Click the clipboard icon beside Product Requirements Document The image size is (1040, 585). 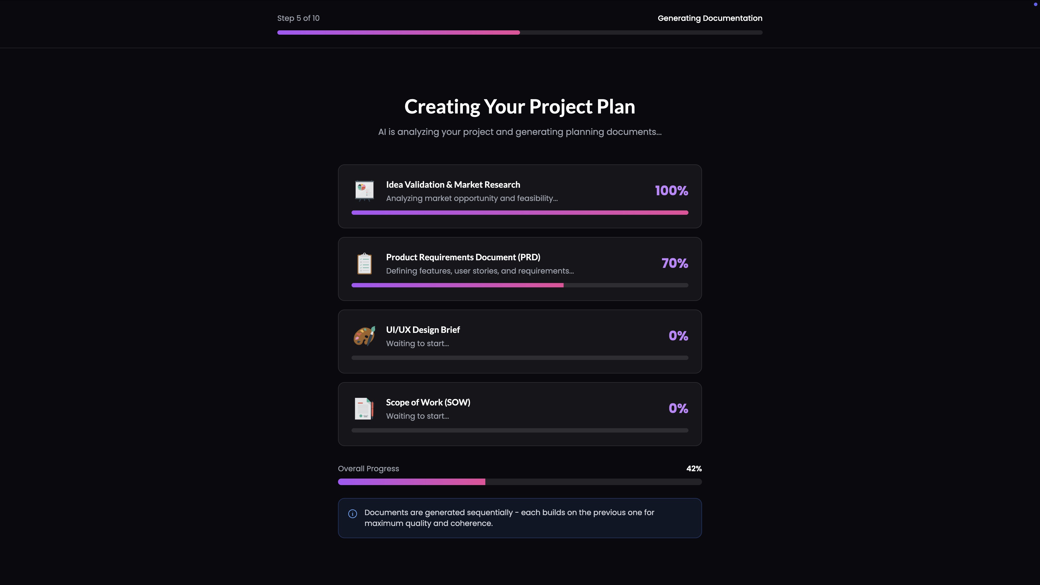click(x=364, y=264)
